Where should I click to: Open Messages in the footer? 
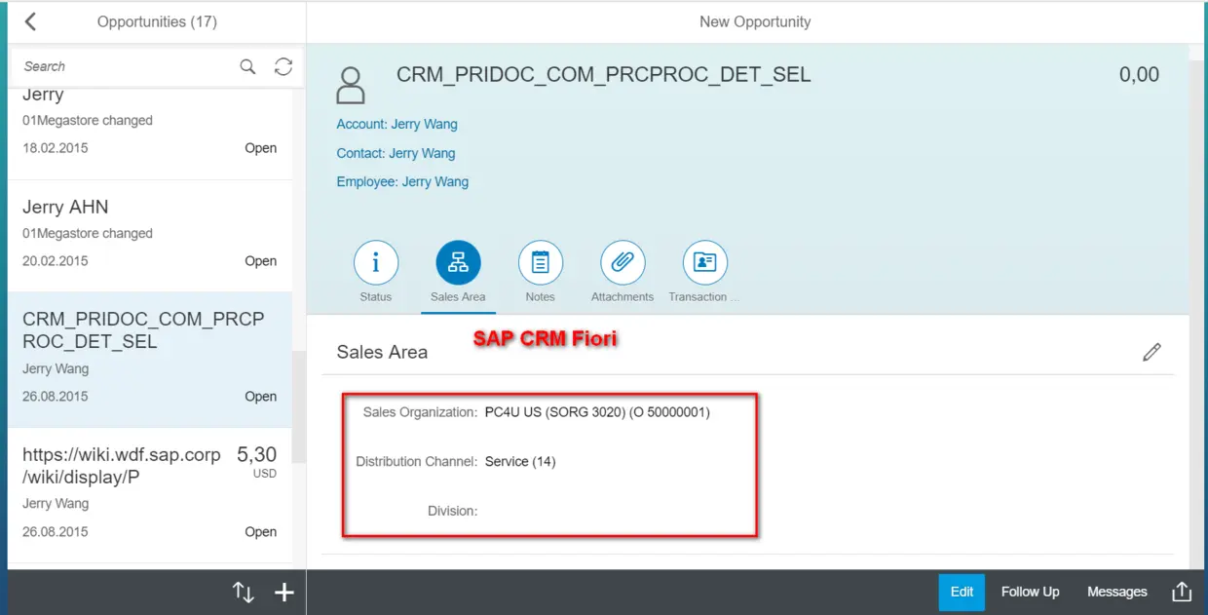pos(1117,592)
